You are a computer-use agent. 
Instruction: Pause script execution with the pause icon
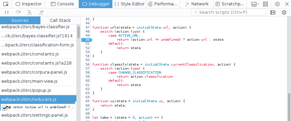pyautogui.click(x=7, y=12)
